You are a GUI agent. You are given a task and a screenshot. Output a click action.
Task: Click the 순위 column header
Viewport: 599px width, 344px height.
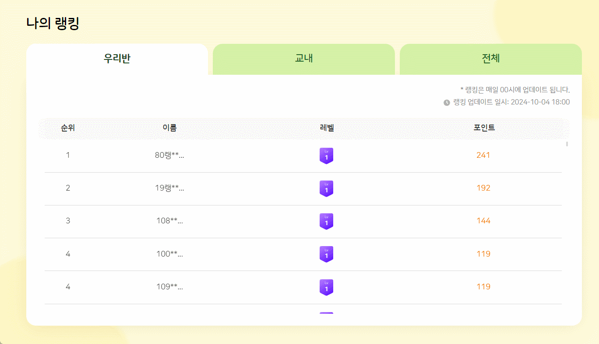(68, 128)
